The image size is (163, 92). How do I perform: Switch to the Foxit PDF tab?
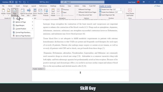click(x=92, y=6)
